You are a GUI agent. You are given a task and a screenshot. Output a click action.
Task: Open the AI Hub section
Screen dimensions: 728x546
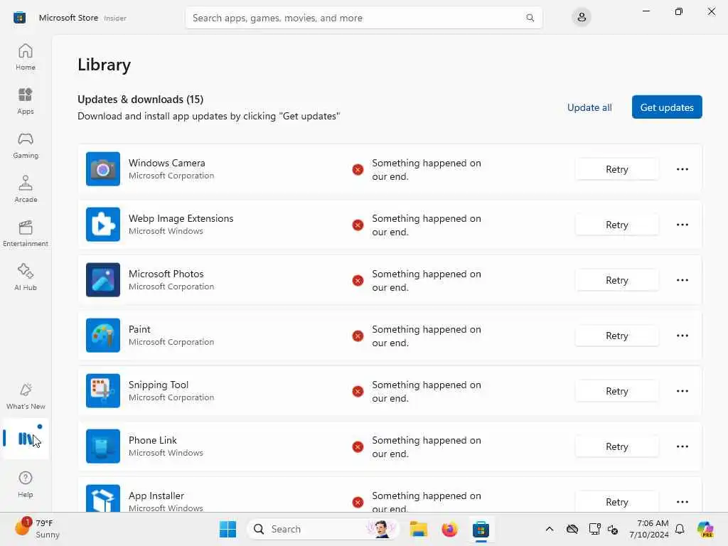(x=26, y=277)
